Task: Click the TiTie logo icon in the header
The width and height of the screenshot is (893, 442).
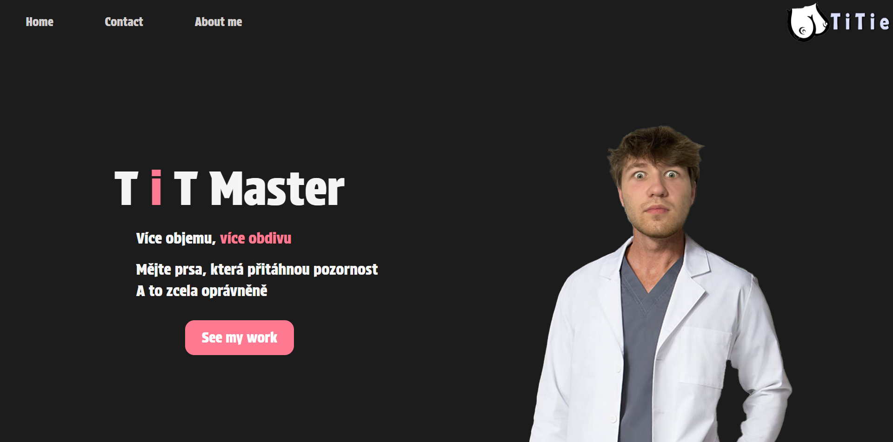Action: point(807,22)
